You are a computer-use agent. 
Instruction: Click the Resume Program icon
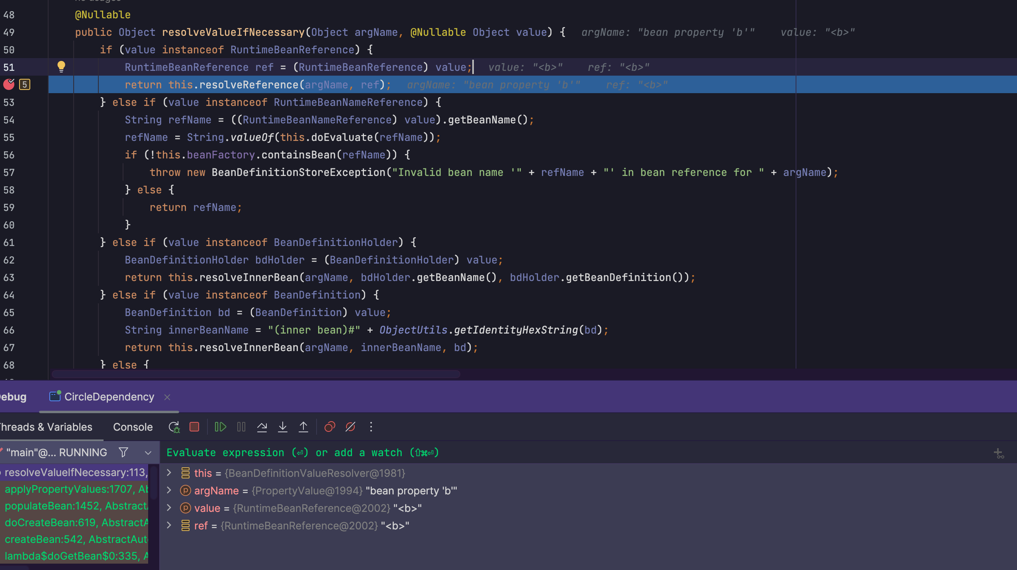pyautogui.click(x=220, y=427)
